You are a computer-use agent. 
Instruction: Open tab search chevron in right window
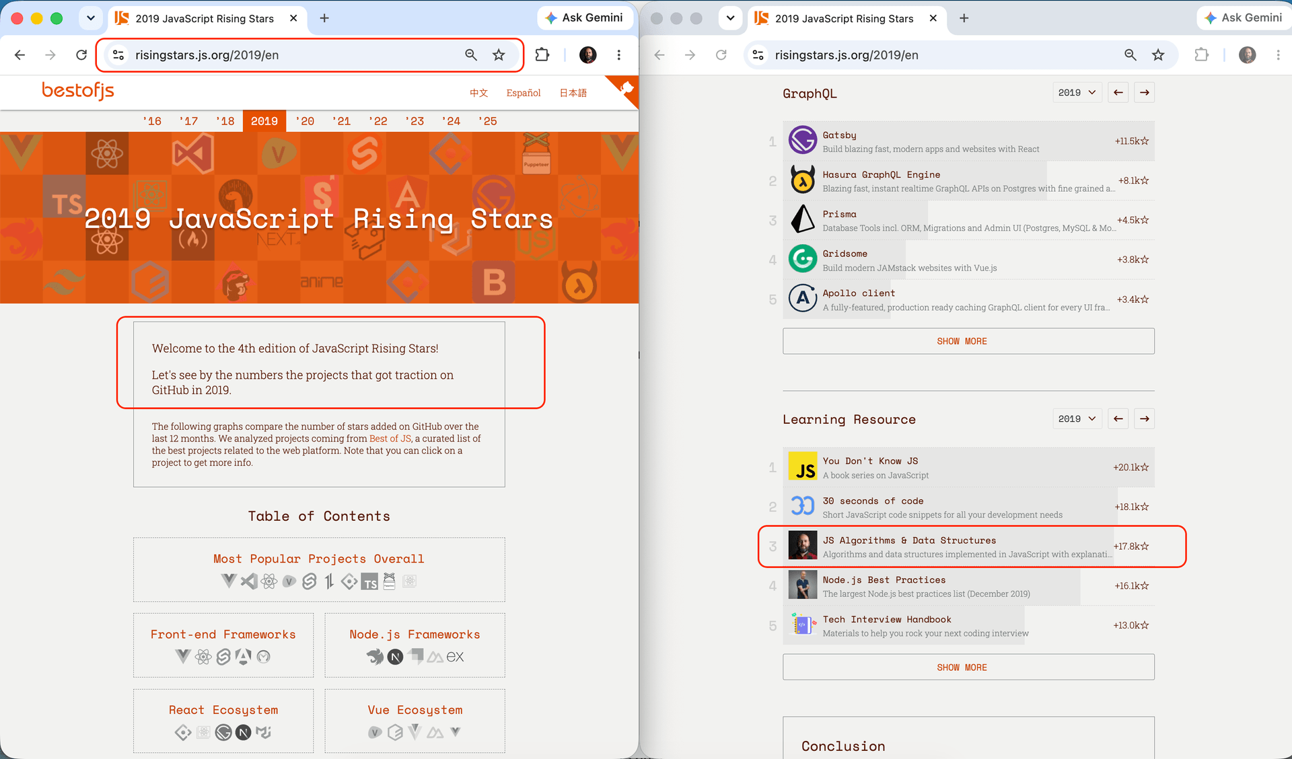[730, 18]
